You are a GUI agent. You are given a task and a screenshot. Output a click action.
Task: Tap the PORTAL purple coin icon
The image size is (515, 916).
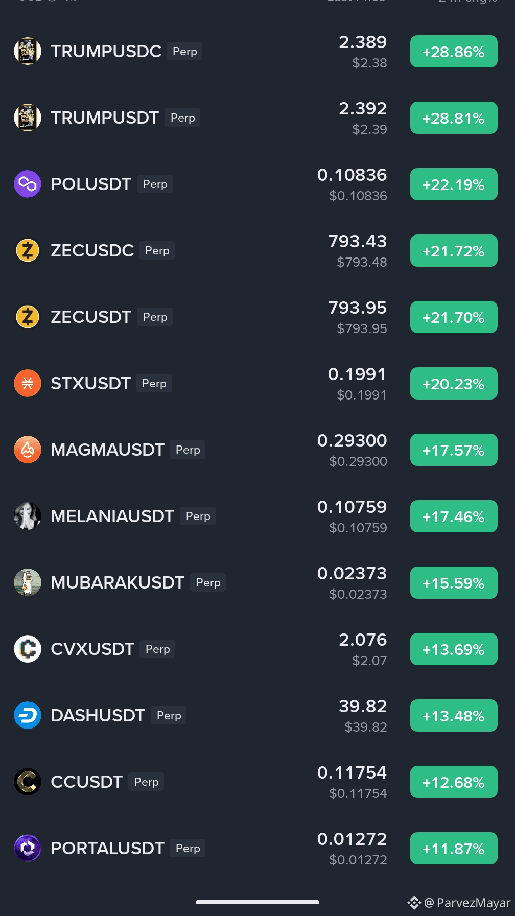pos(28,848)
